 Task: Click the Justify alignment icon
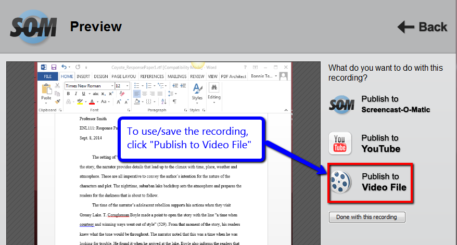click(160, 94)
